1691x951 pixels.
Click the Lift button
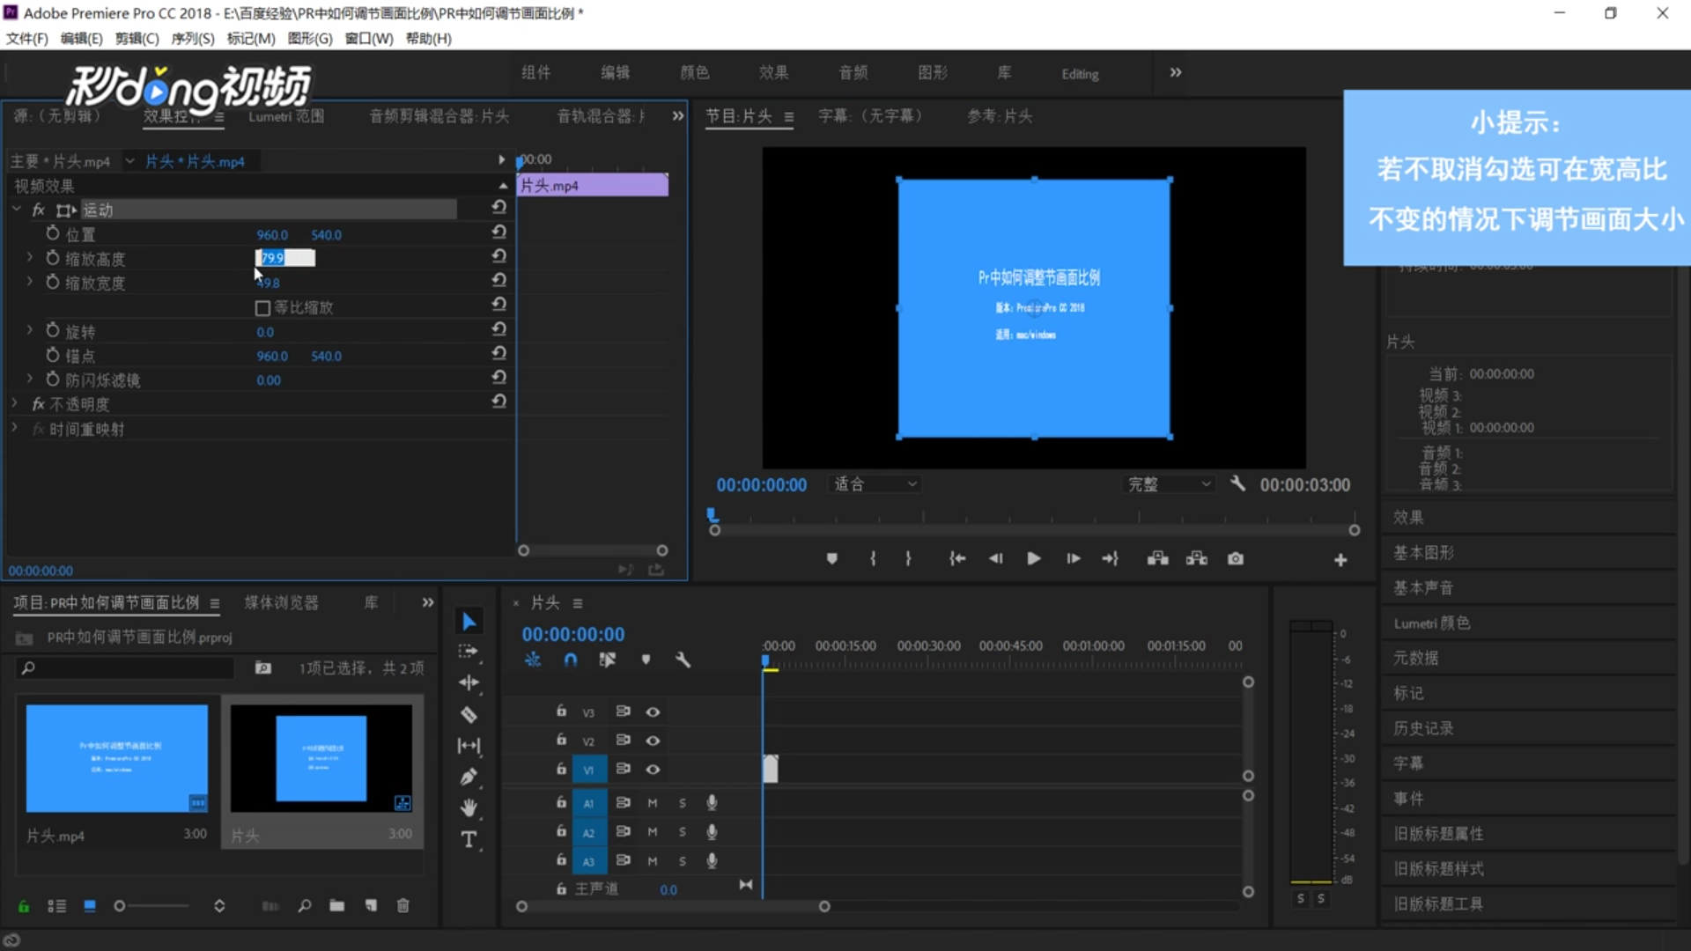pos(1157,559)
